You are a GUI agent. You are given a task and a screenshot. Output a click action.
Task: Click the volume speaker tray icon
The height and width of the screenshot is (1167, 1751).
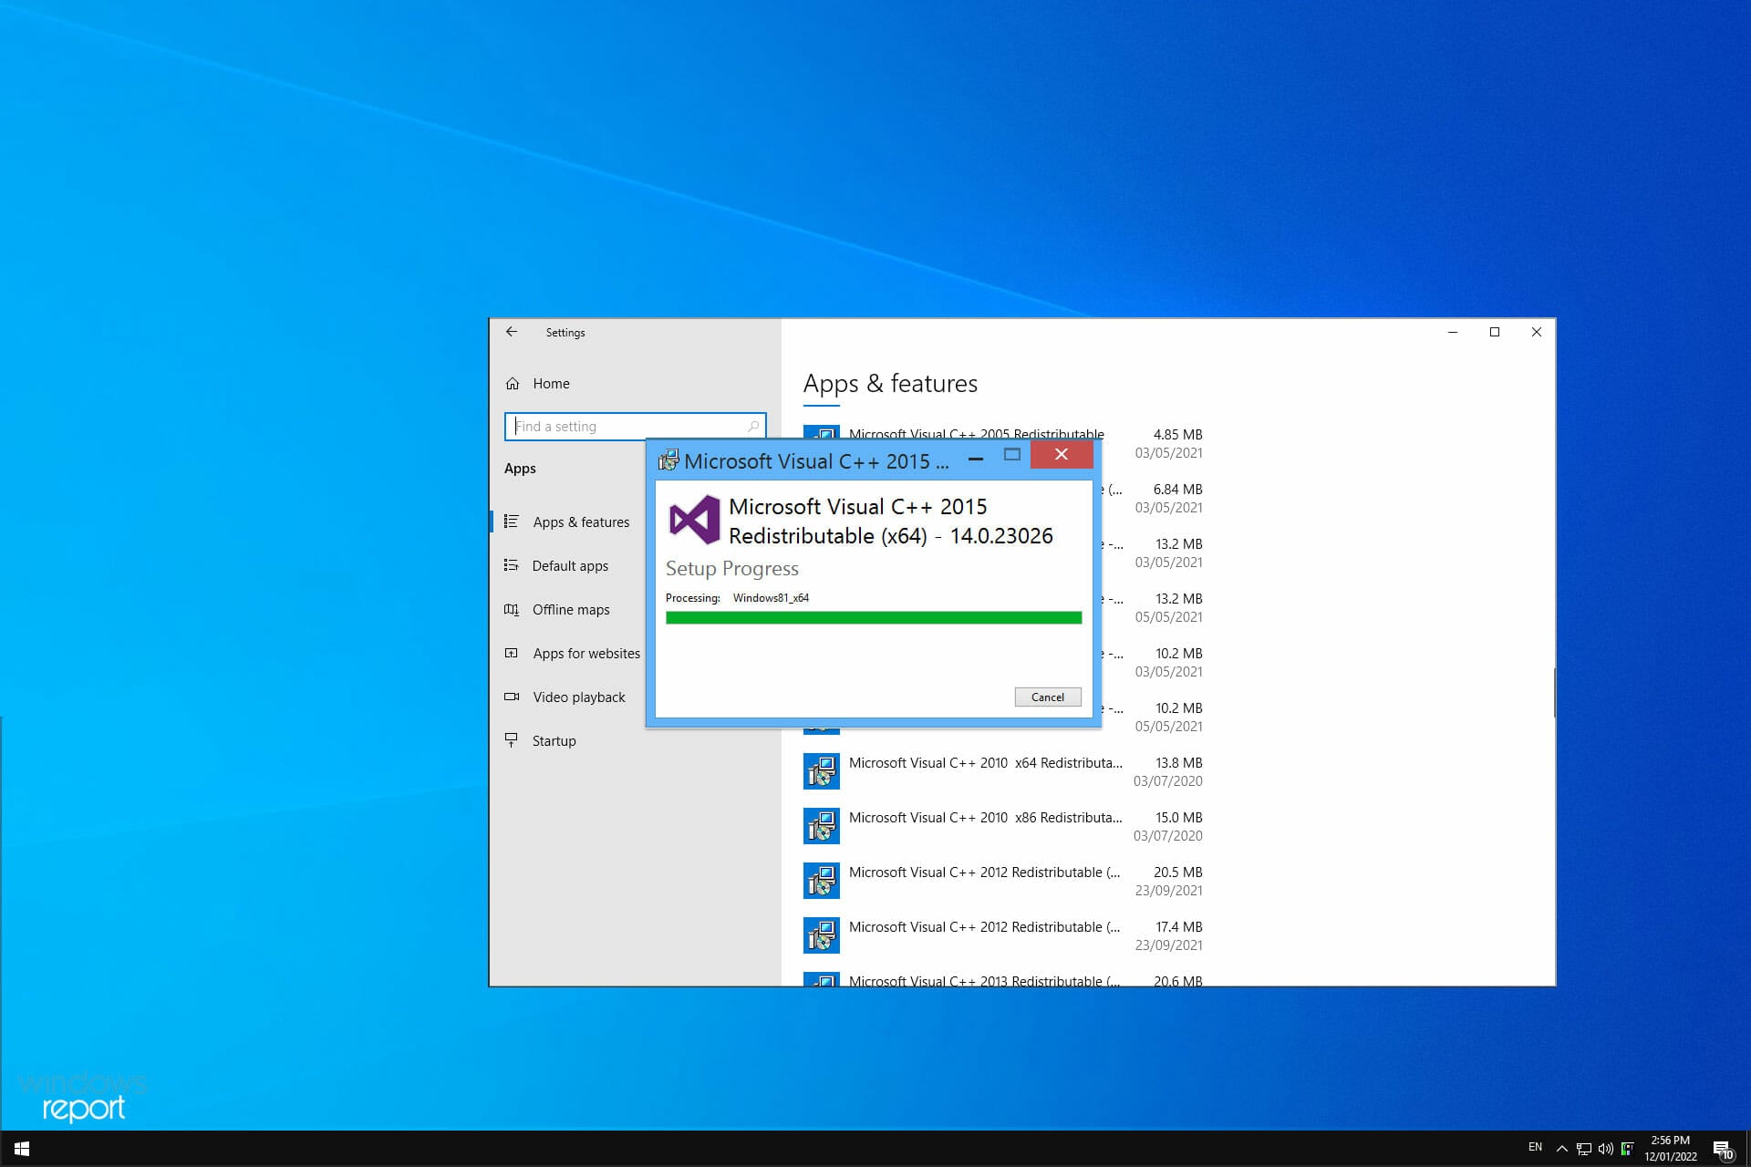pyautogui.click(x=1605, y=1149)
